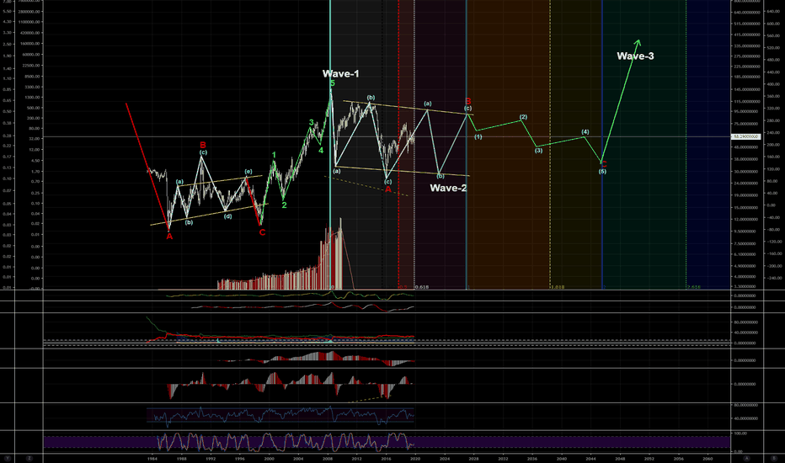
Task: Click year 2000 on the time axis
Action: click(269, 458)
